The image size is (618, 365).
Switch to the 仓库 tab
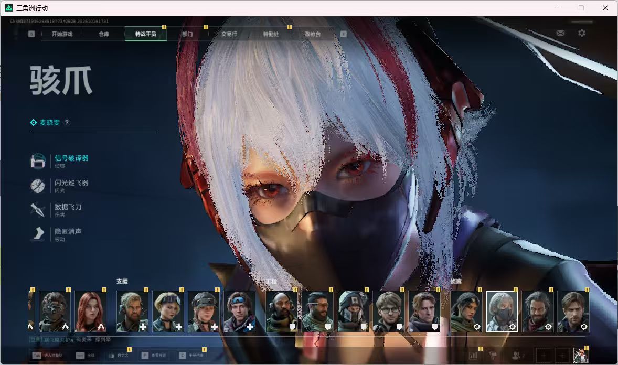click(104, 34)
